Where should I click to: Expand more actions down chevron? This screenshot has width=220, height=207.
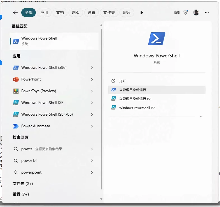201,116
